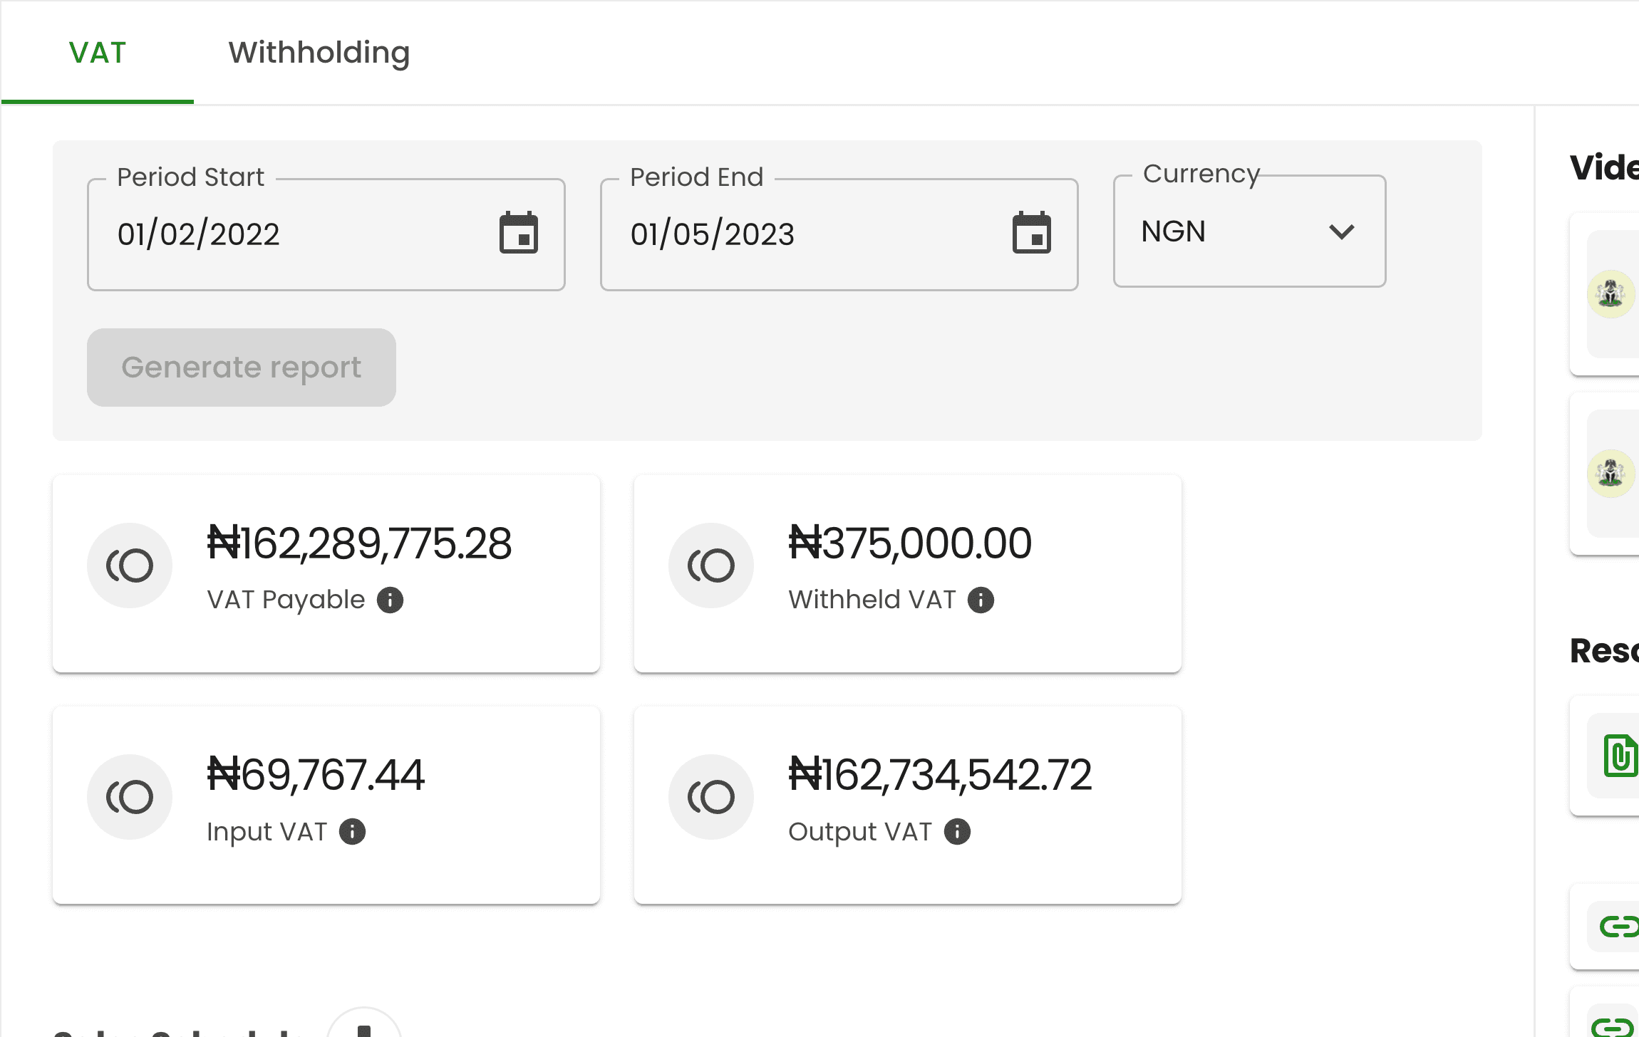Click the Period Start calendar icon
This screenshot has height=1037, width=1639.
(521, 233)
